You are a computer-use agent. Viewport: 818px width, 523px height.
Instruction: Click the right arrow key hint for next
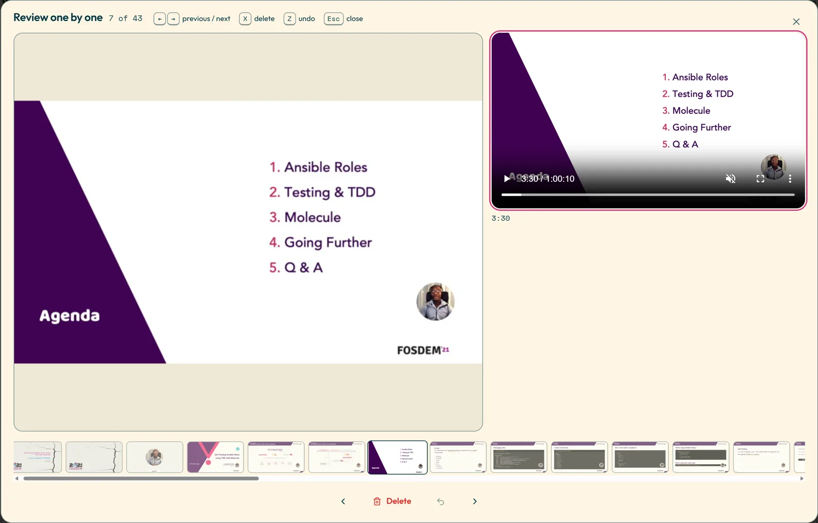173,19
